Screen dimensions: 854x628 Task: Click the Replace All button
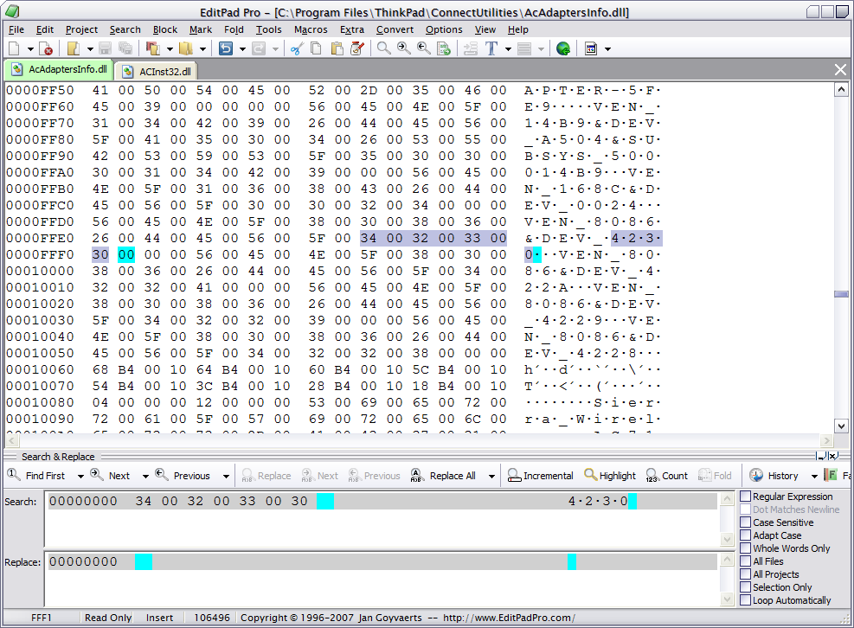pos(444,476)
